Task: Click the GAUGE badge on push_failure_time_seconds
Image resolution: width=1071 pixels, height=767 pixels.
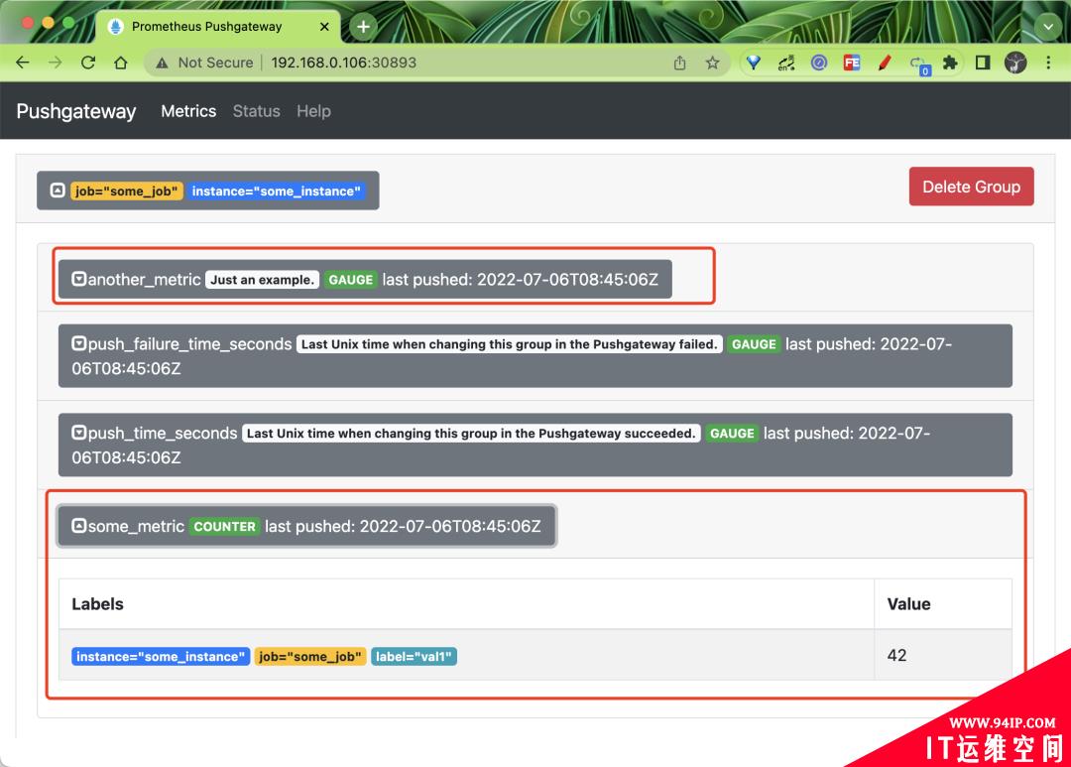Action: point(754,344)
